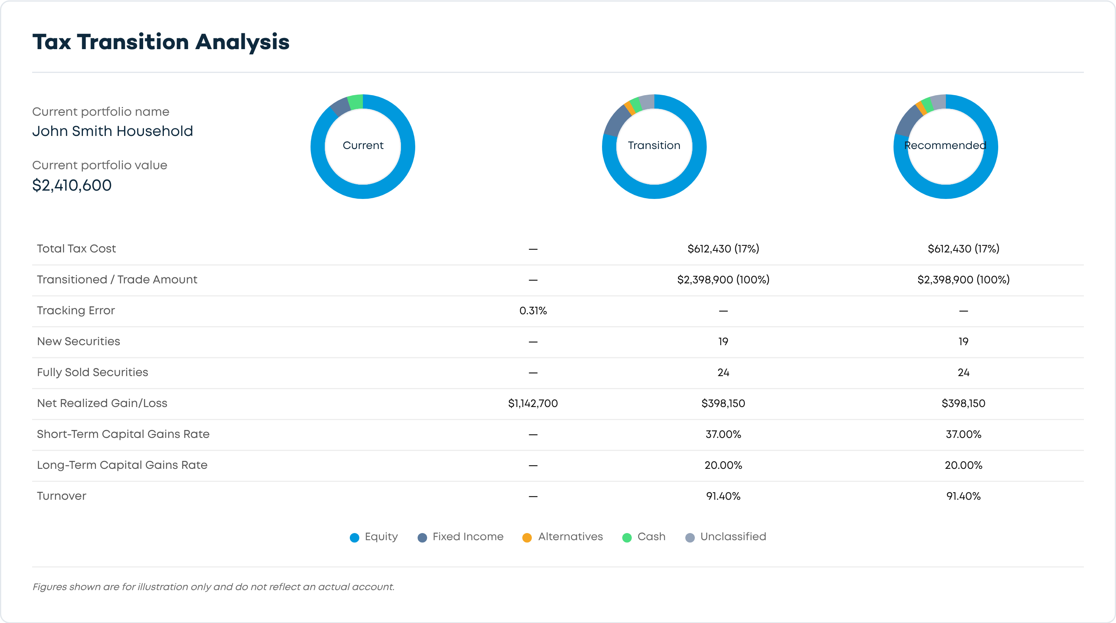Click the $1,142,700 Net Realized Gain value

(x=533, y=403)
